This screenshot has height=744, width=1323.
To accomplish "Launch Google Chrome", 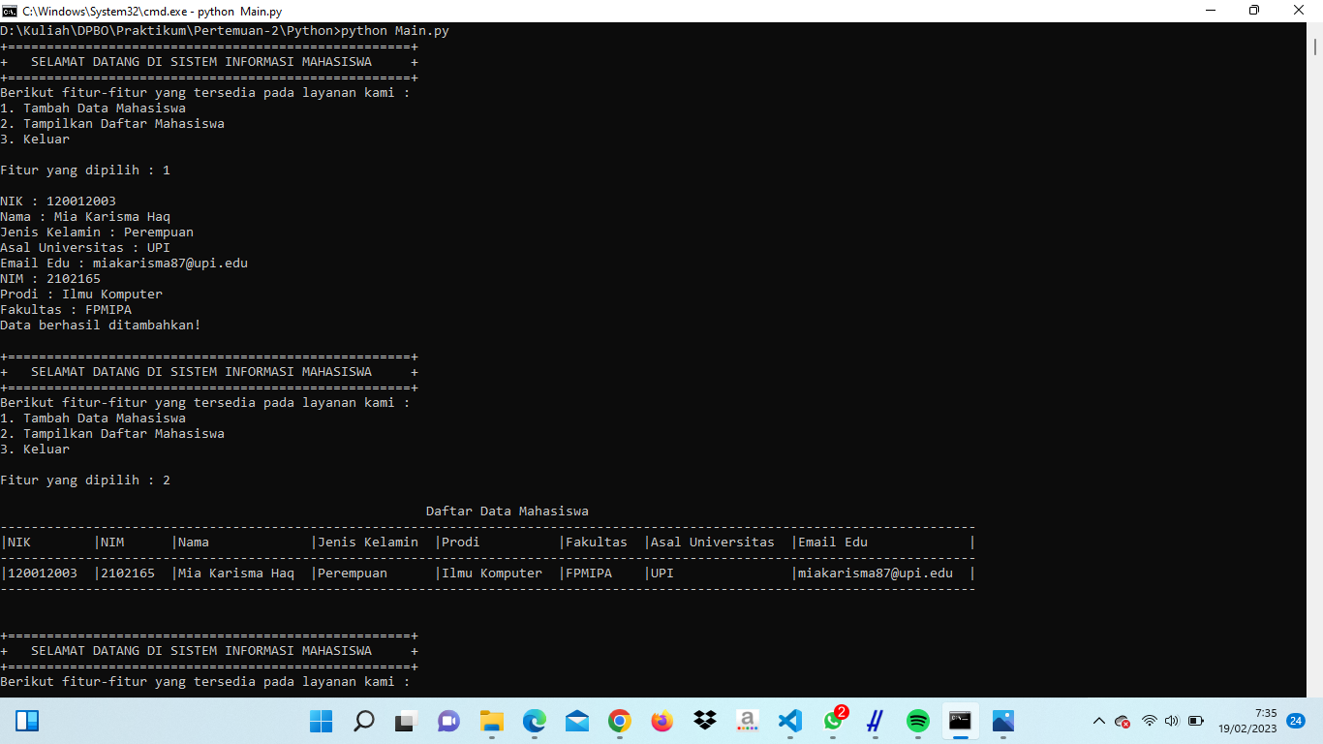I will (x=620, y=721).
